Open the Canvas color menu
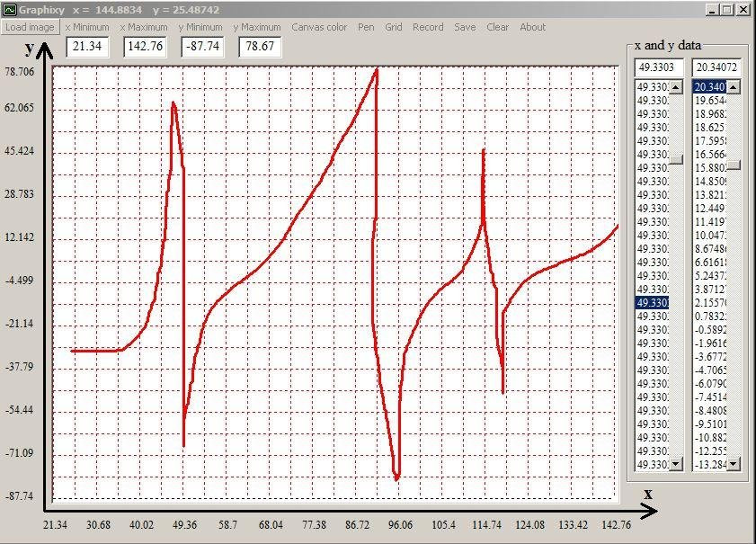The width and height of the screenshot is (756, 544). 319,27
